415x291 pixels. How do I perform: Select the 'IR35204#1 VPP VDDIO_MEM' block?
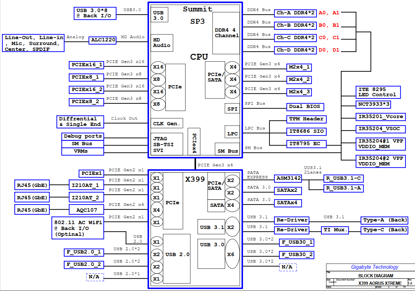381,144
